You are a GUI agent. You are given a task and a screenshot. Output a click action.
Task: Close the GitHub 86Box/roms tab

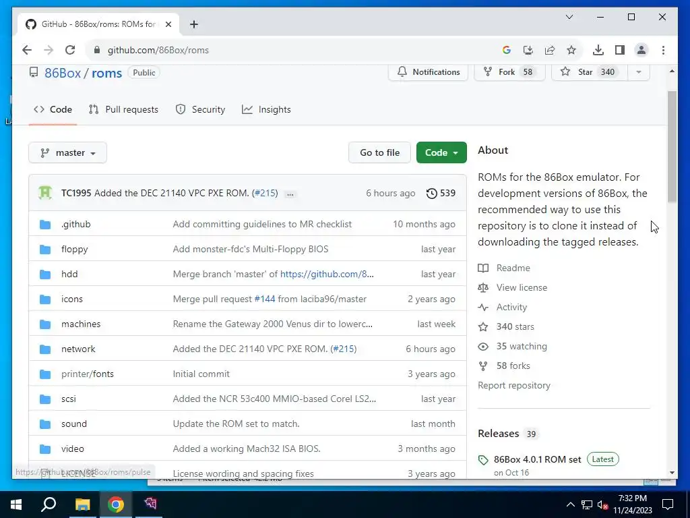point(168,24)
